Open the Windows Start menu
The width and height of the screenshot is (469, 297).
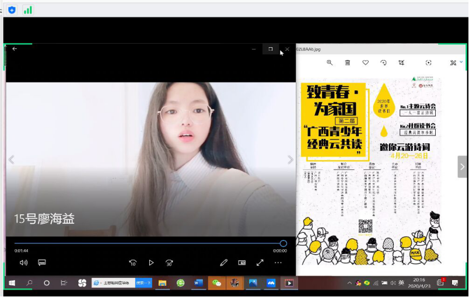(x=11, y=283)
